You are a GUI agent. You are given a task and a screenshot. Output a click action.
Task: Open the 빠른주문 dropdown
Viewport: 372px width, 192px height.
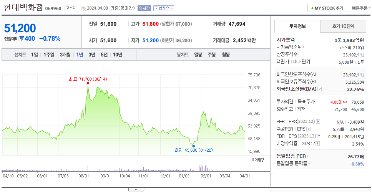click(361, 8)
